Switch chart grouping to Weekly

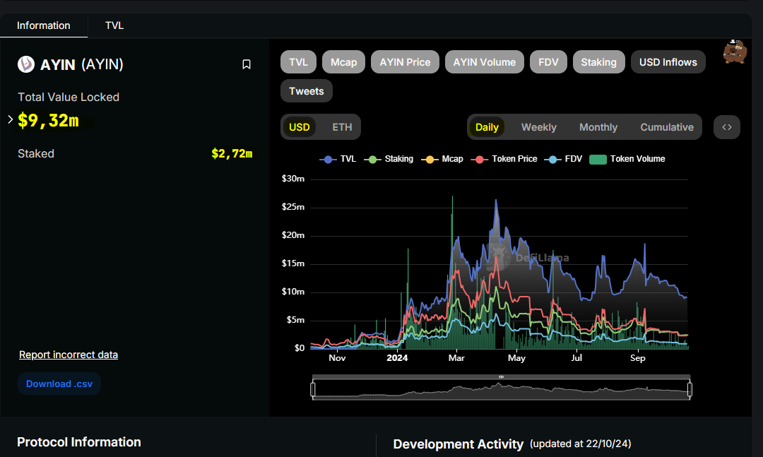(538, 127)
